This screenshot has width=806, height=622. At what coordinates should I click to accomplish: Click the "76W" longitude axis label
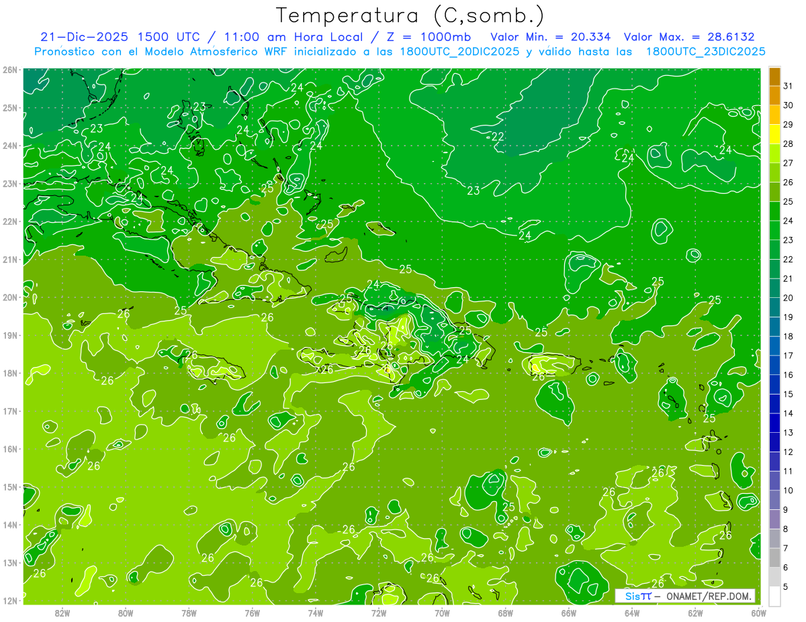[252, 612]
